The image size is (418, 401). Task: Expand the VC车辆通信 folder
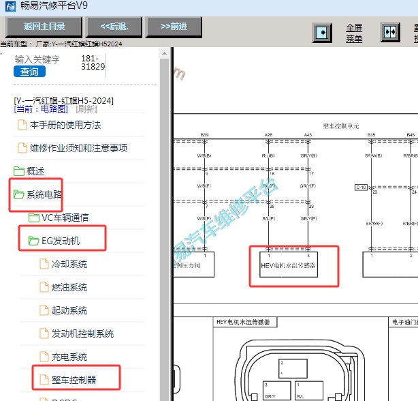(x=65, y=218)
